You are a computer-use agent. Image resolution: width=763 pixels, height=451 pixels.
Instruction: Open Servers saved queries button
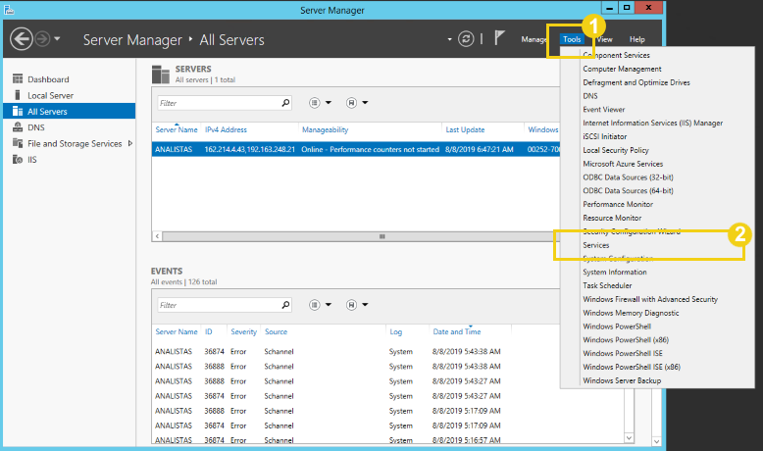pos(351,103)
